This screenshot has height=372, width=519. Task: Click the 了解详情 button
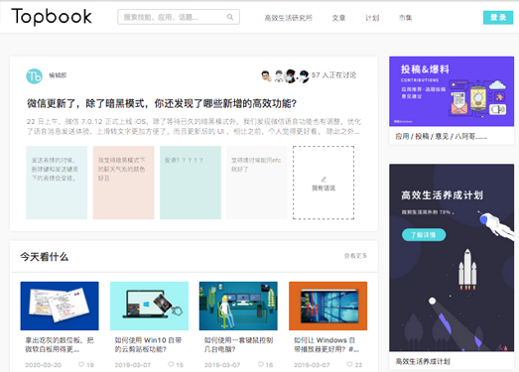pyautogui.click(x=424, y=235)
